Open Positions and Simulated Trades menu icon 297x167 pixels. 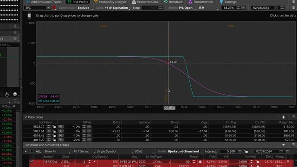pyautogui.click(x=293, y=145)
